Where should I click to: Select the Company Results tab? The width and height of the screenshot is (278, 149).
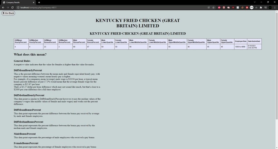tap(18, 2)
